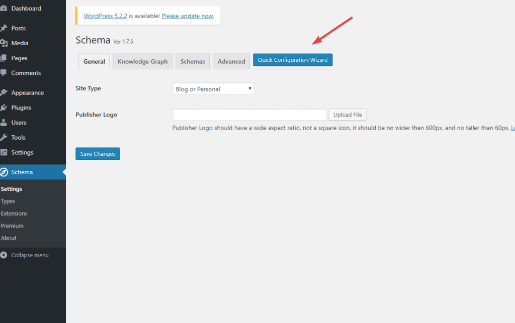Open the Advanced tab
515x323 pixels.
[231, 61]
